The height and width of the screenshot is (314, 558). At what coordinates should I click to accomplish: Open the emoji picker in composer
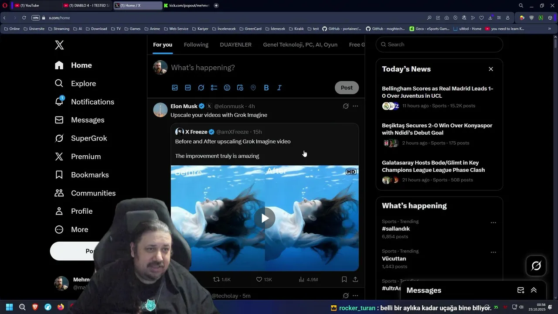pos(227,88)
